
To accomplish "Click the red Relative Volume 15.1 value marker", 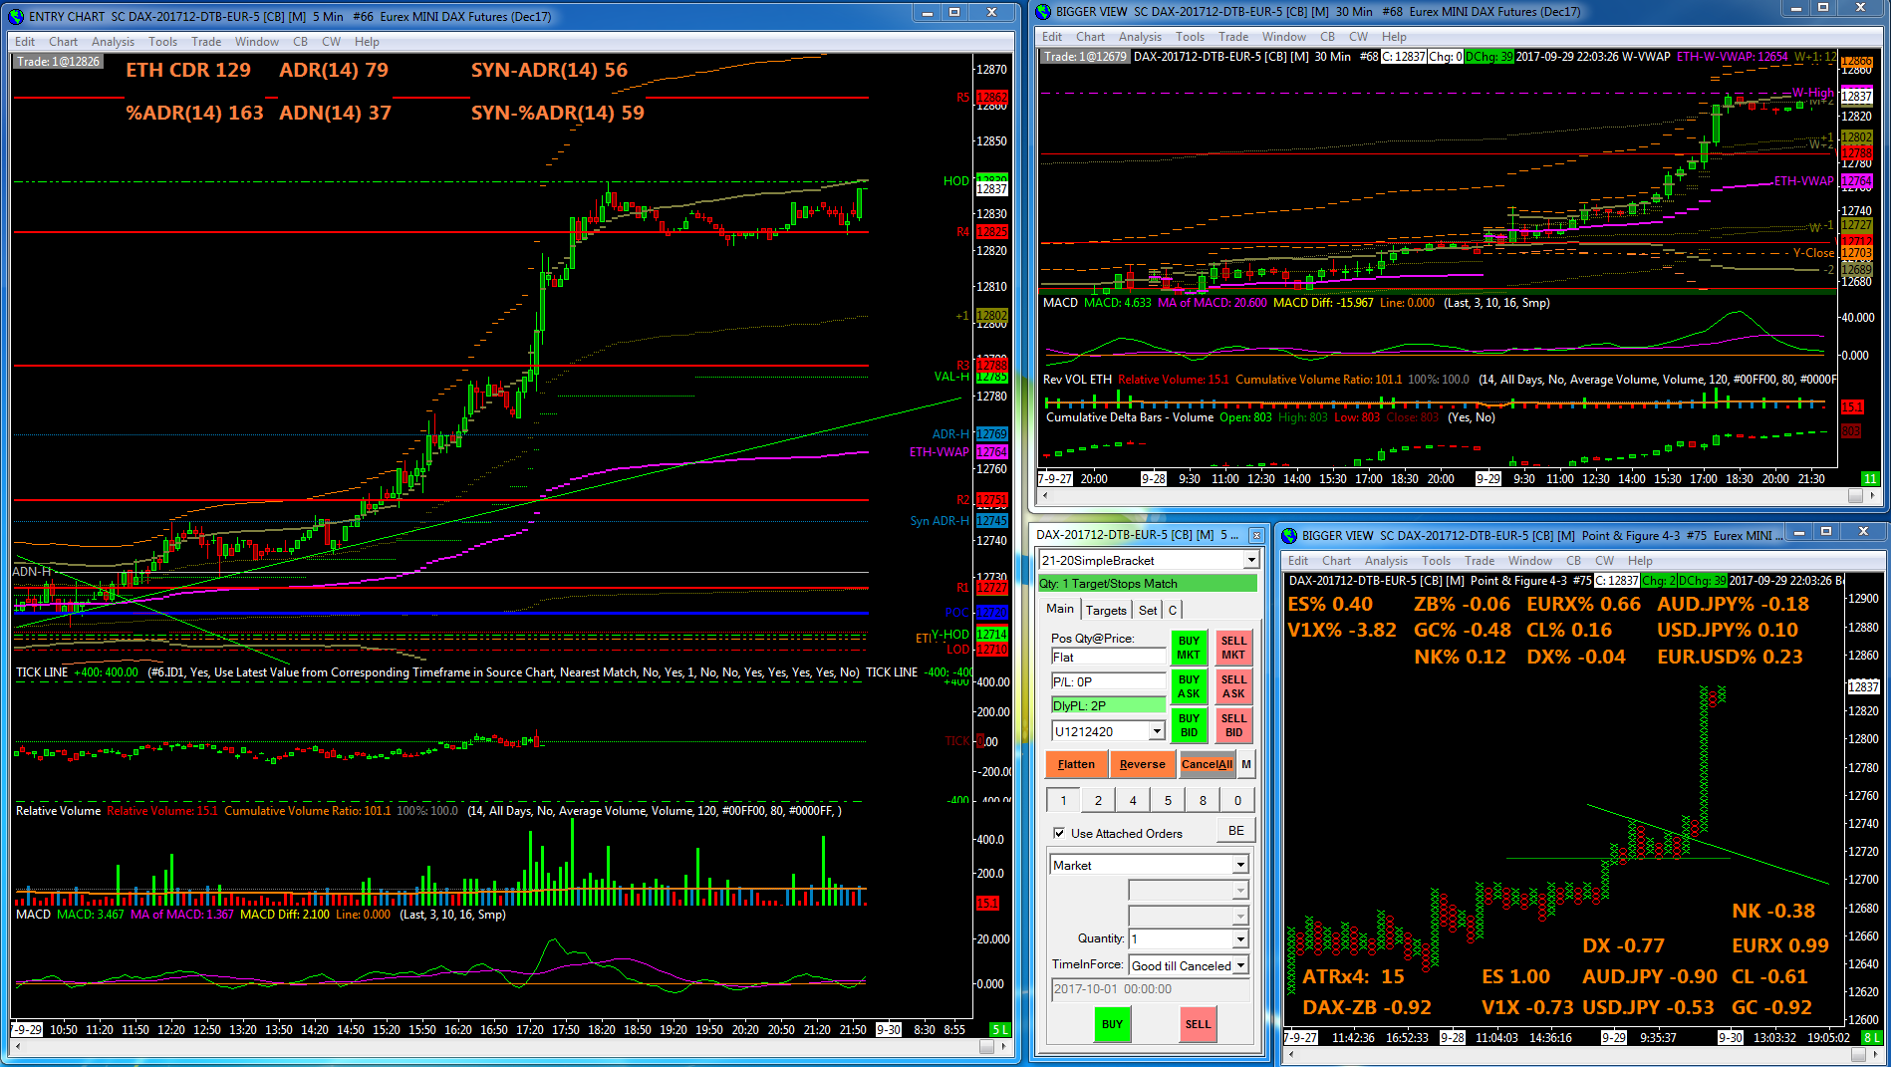I will click(987, 904).
